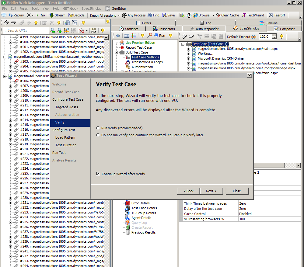Select Transactions & Loops tree item
The width and height of the screenshot is (304, 267).
click(147, 62)
